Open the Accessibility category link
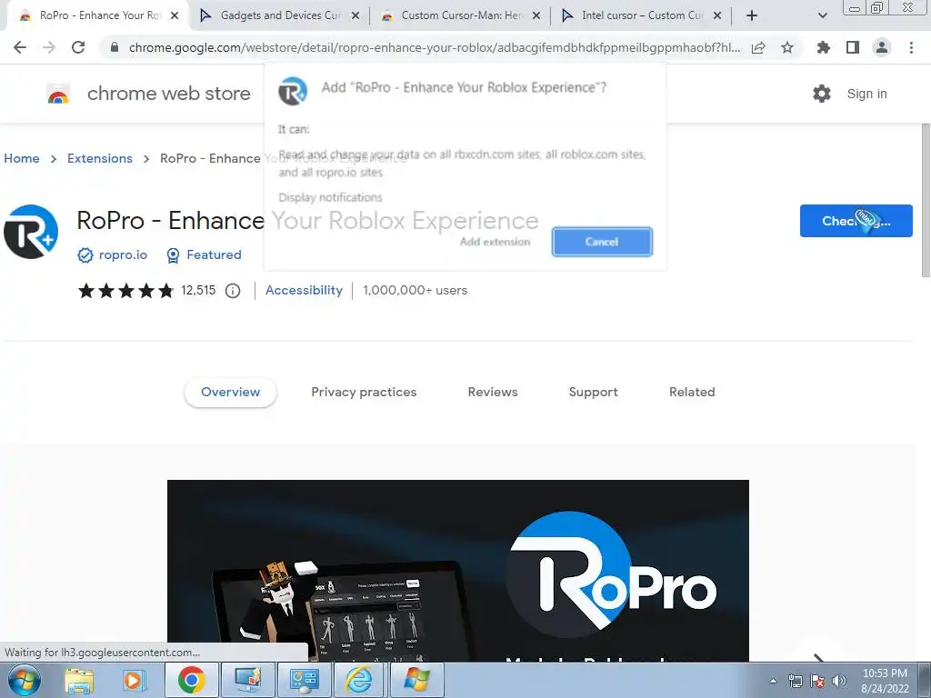The image size is (931, 698). pyautogui.click(x=304, y=290)
